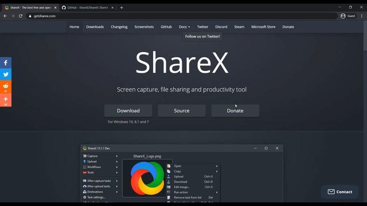Click Task settings in ShareX screenshot

coord(94,197)
